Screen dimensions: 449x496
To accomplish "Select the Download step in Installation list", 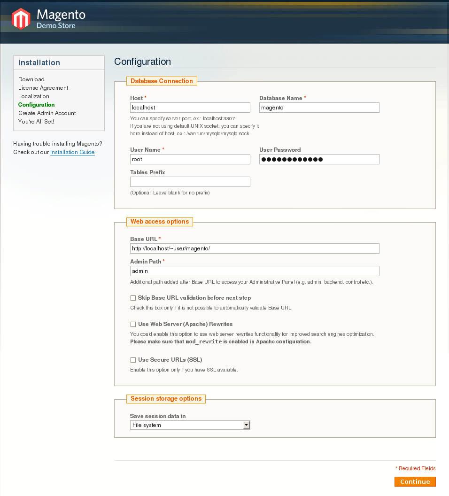I will point(31,79).
